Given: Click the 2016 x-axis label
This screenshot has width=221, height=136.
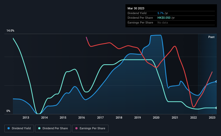Looking at the screenshot, I should (82, 118).
